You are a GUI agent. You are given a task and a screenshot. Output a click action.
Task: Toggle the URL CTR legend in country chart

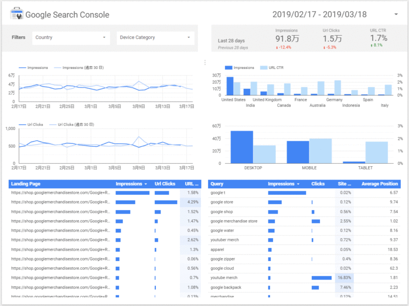(272, 68)
